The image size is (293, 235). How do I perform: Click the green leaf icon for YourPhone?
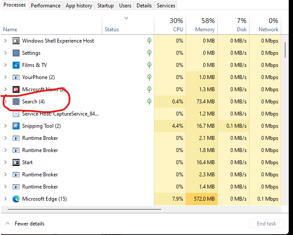coord(149,77)
